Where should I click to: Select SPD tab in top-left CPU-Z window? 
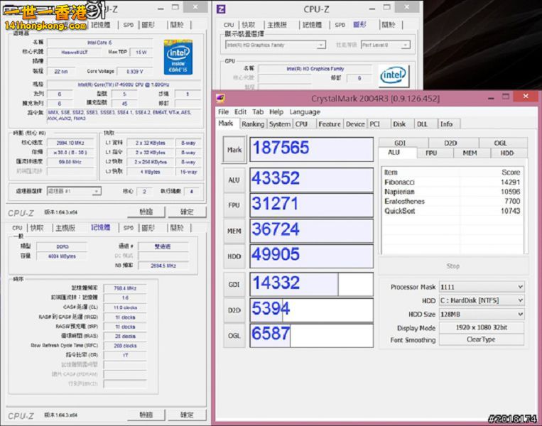129,25
